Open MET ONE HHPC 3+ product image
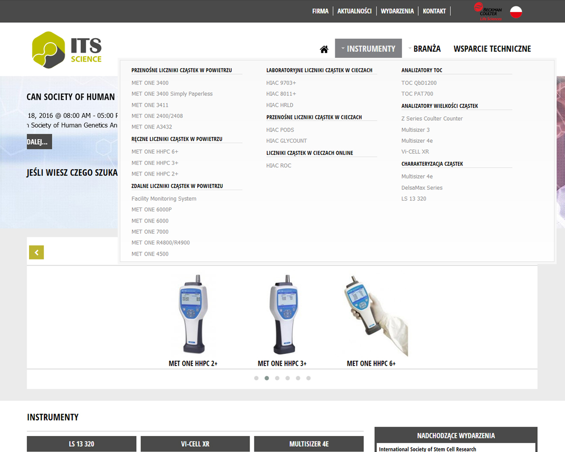 click(x=283, y=314)
